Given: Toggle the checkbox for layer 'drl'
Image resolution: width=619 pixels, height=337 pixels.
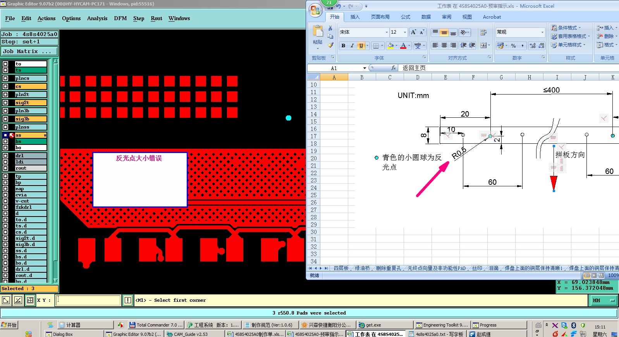Looking at the screenshot, I should click(x=5, y=156).
